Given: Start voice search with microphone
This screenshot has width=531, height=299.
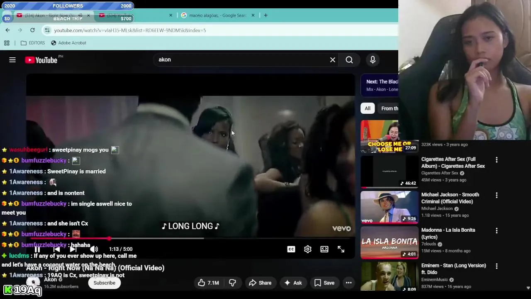Looking at the screenshot, I should (373, 60).
